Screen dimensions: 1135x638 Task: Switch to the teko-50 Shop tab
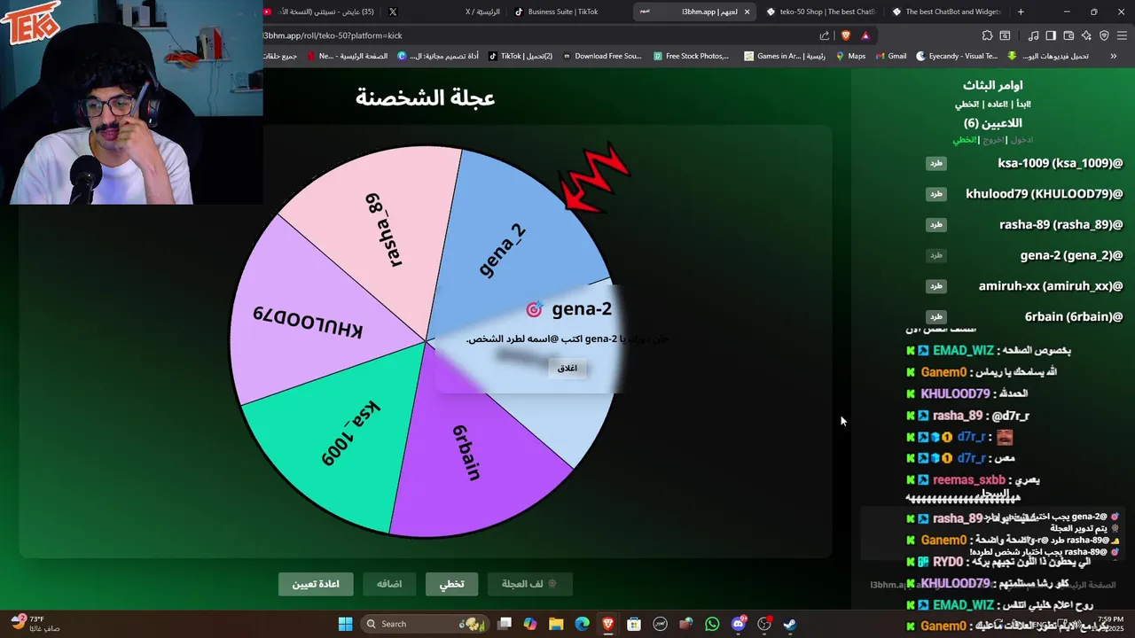click(x=821, y=12)
